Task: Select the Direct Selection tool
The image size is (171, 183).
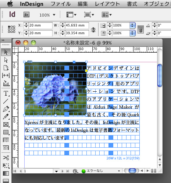Action: [x=6, y=60]
